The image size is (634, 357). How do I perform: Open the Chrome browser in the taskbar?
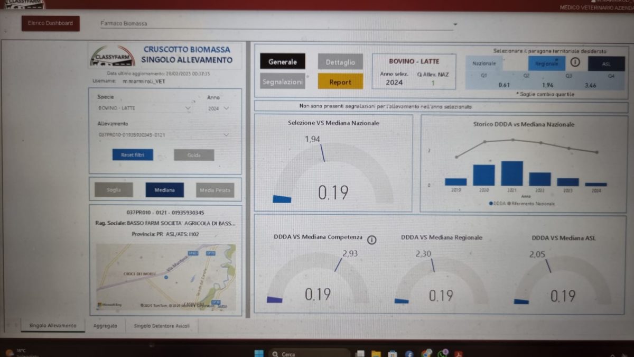[426, 353]
